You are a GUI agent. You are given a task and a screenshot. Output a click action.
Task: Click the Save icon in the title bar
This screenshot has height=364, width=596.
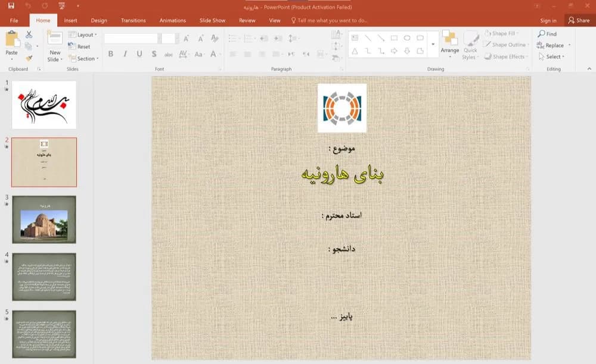coord(11,6)
